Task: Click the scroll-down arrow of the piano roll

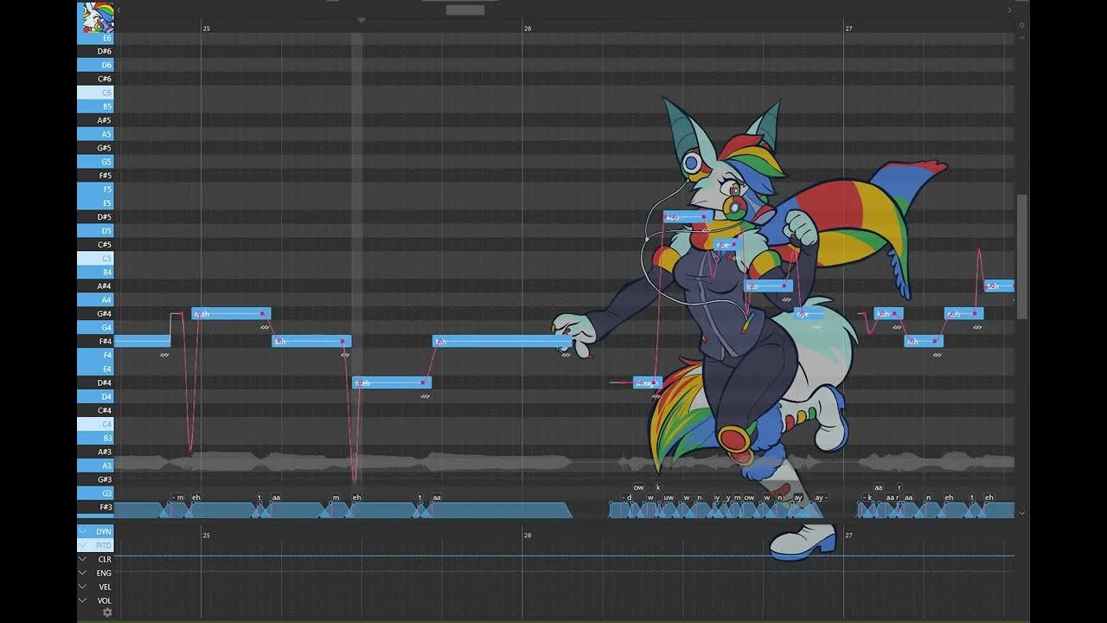Action: [1022, 513]
